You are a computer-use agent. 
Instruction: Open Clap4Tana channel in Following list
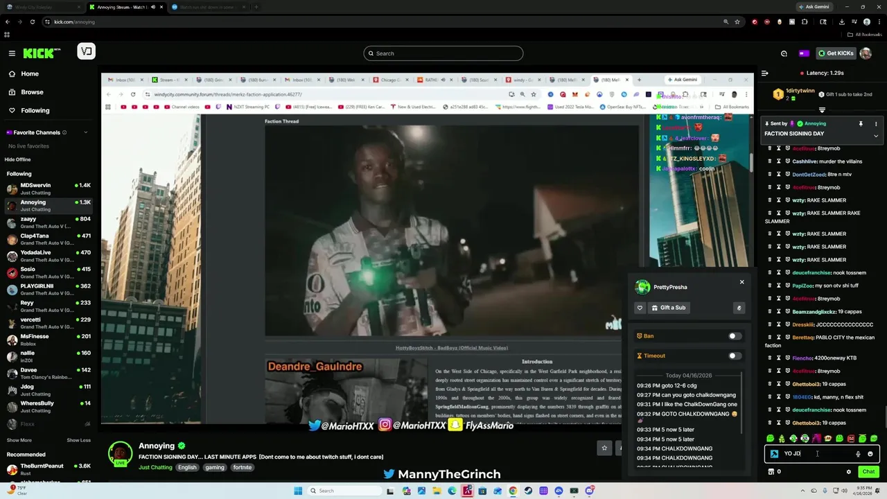click(49, 239)
